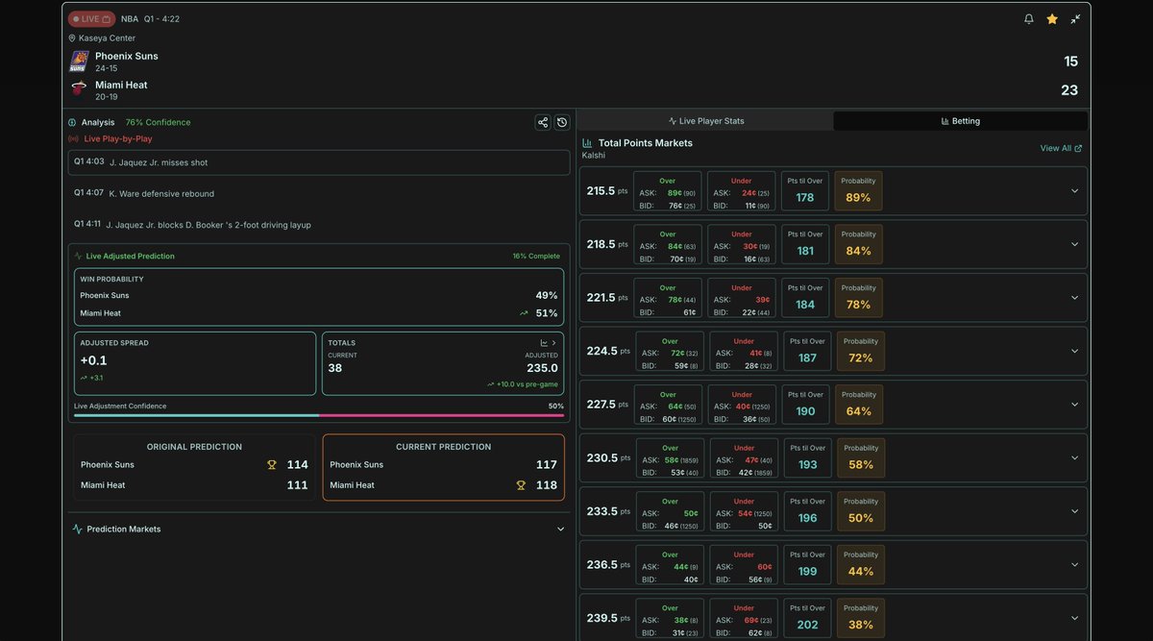
Task: Click the Win Probability card
Action: (319, 297)
